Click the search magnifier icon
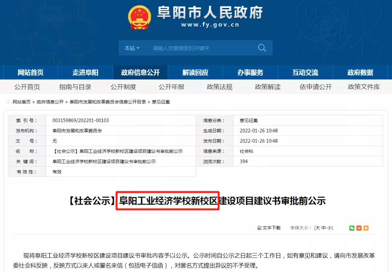Viewport: 392px width, 272px height. pyautogui.click(x=262, y=48)
